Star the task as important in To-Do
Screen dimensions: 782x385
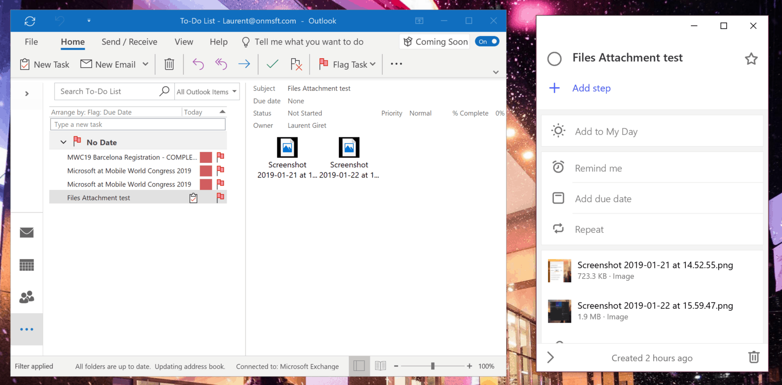pos(751,59)
